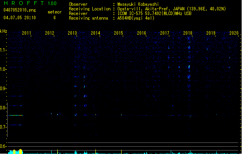This screenshot has height=154, width=242.
Task: Click the 'Receiving Location' field label
Action: 90,9
